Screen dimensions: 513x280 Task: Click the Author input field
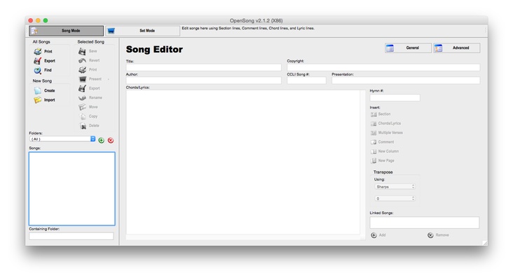(x=203, y=80)
